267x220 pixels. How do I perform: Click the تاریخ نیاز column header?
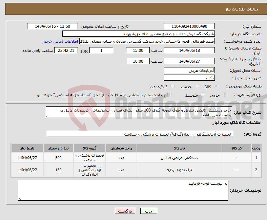(27, 148)
